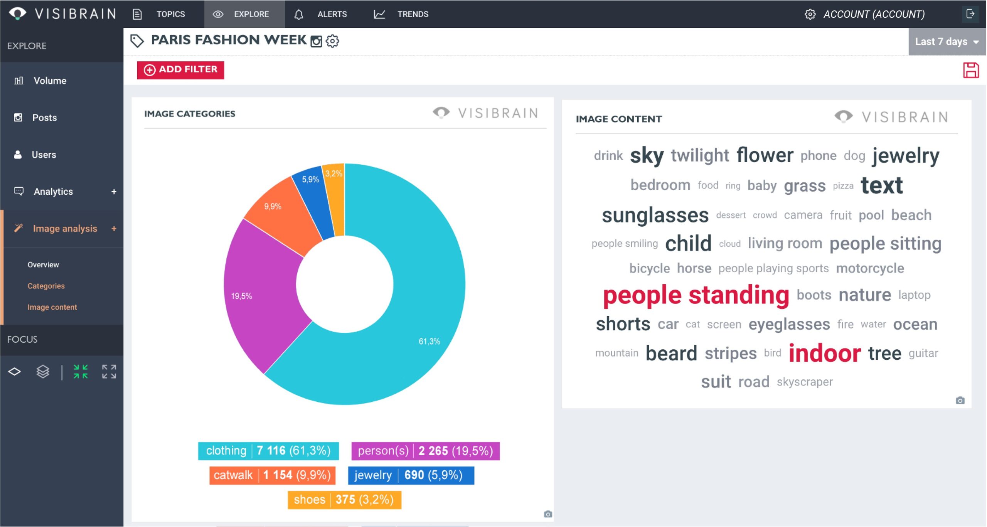Switch to the Explore tab
This screenshot has height=527, width=987.
244,14
